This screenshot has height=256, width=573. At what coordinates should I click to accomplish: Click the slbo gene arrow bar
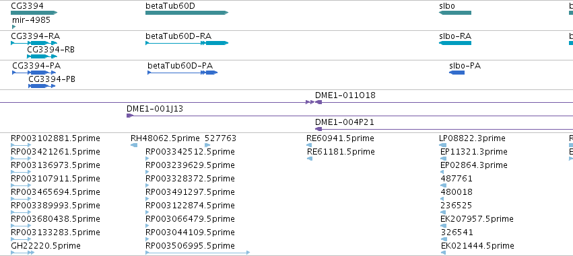pyautogui.click(x=455, y=13)
